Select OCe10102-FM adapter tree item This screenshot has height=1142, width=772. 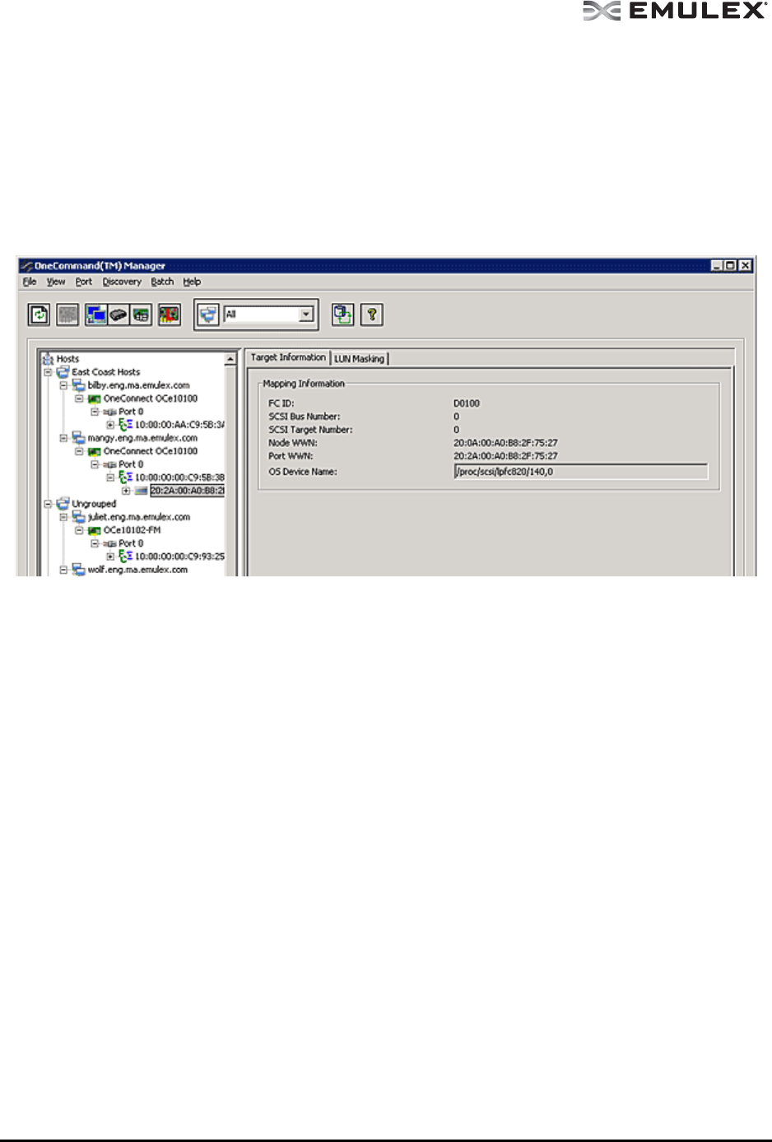(133, 530)
